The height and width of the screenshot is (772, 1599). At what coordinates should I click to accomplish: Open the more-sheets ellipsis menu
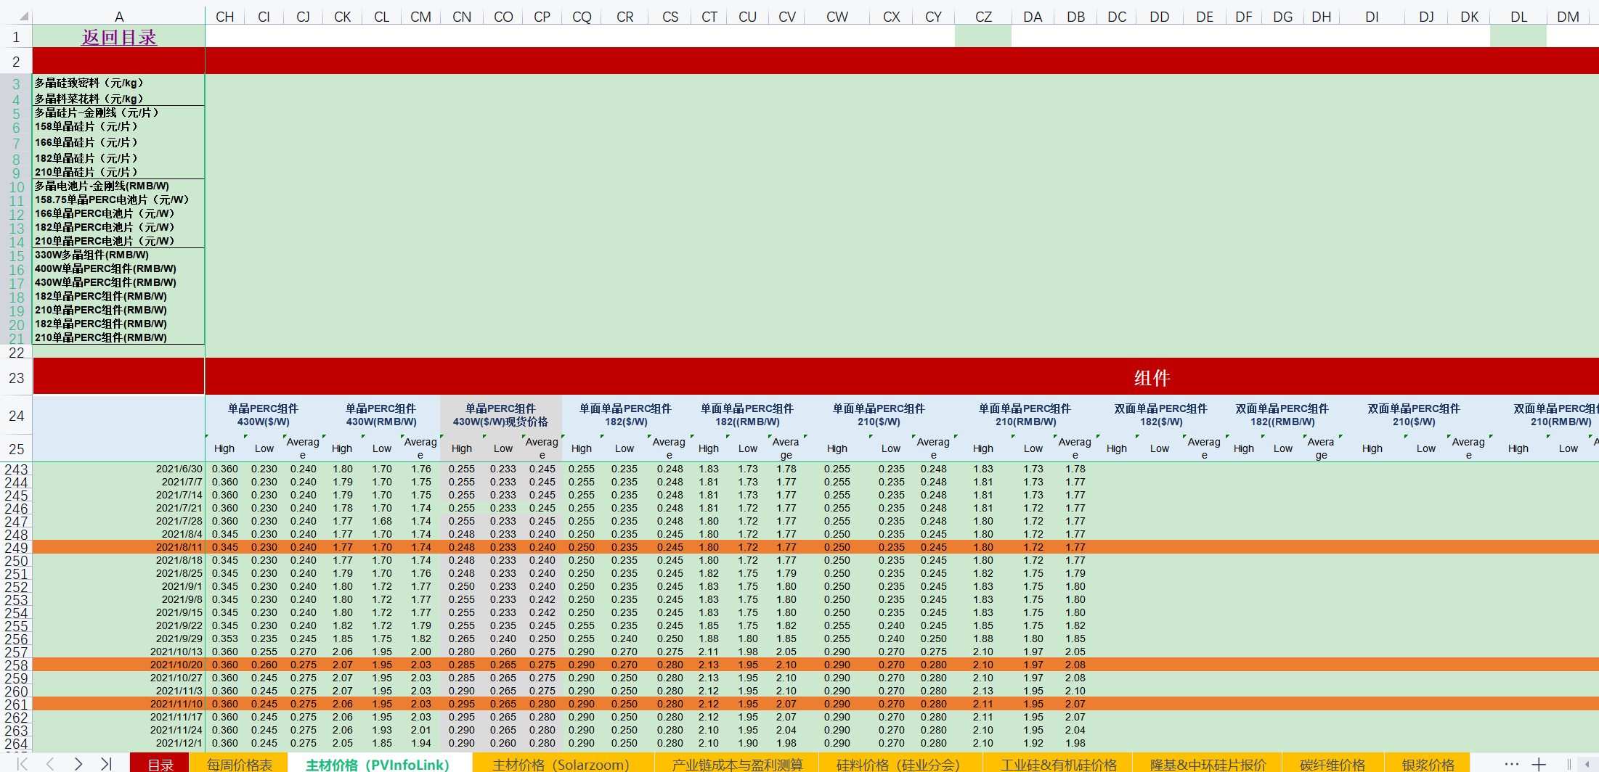pos(1512,764)
